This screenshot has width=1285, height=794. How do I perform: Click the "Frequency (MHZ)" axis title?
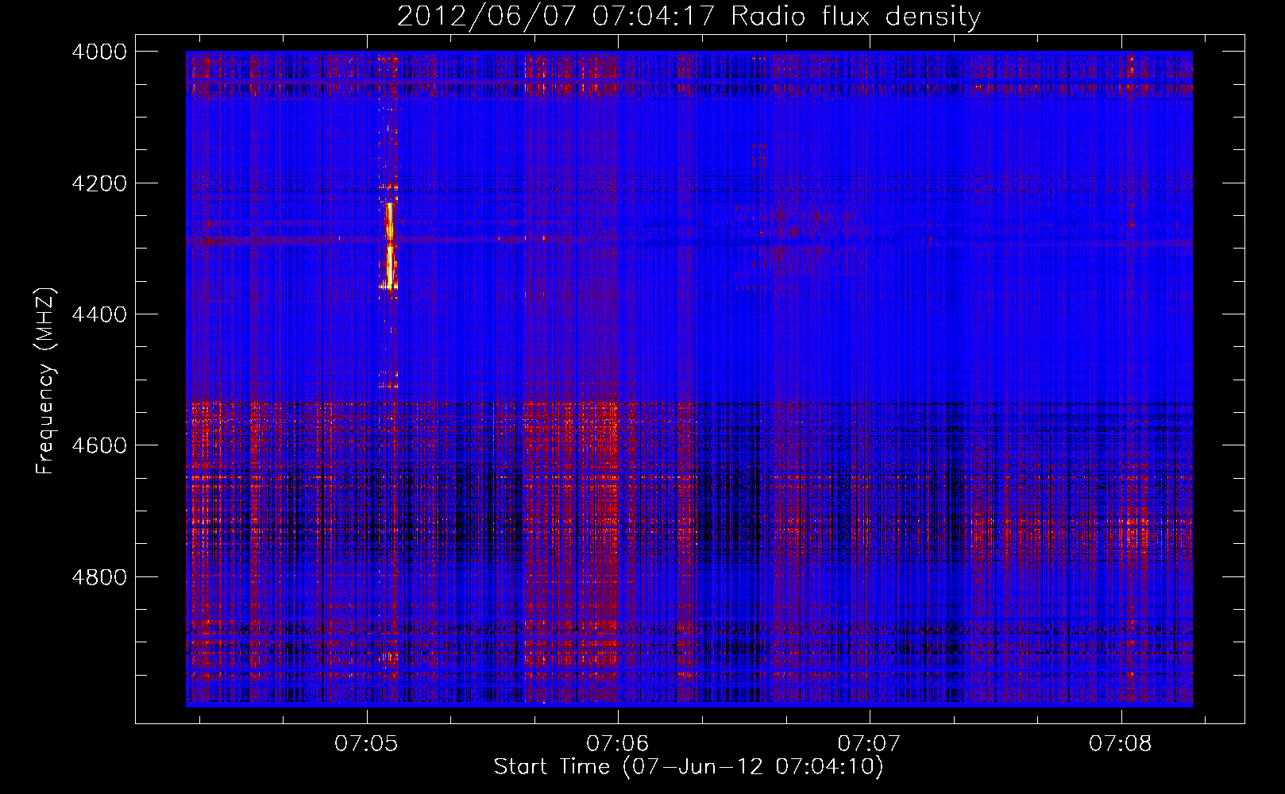coord(46,380)
